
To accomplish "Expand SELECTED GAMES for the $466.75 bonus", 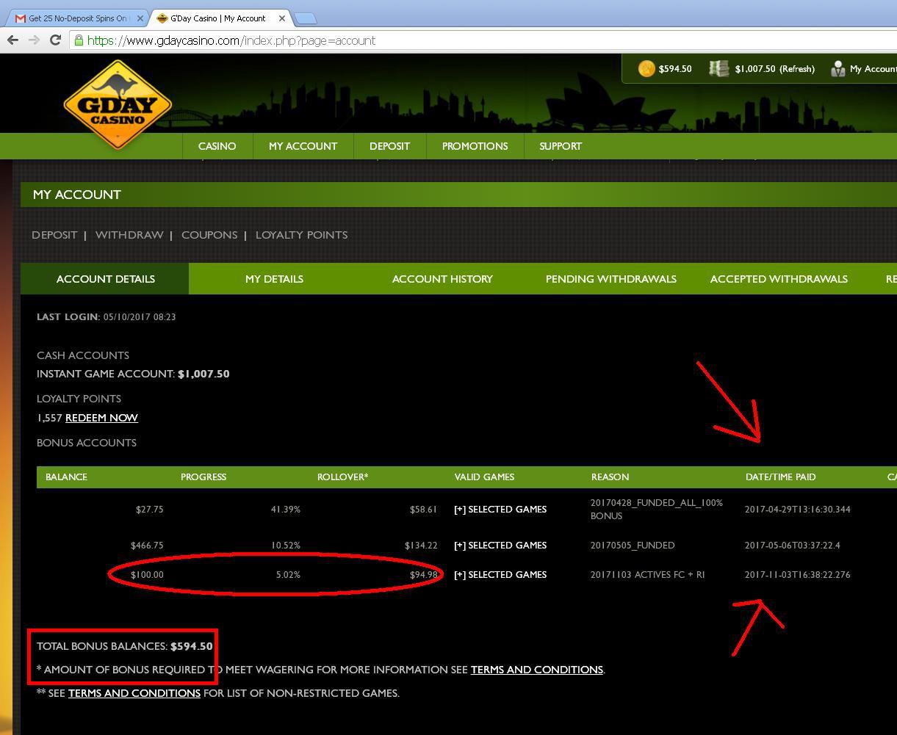I will tap(500, 546).
